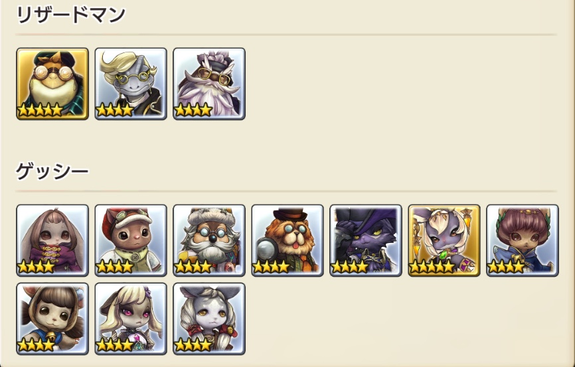Click the ゲッシー section heading
The image size is (575, 367).
pyautogui.click(x=52, y=171)
